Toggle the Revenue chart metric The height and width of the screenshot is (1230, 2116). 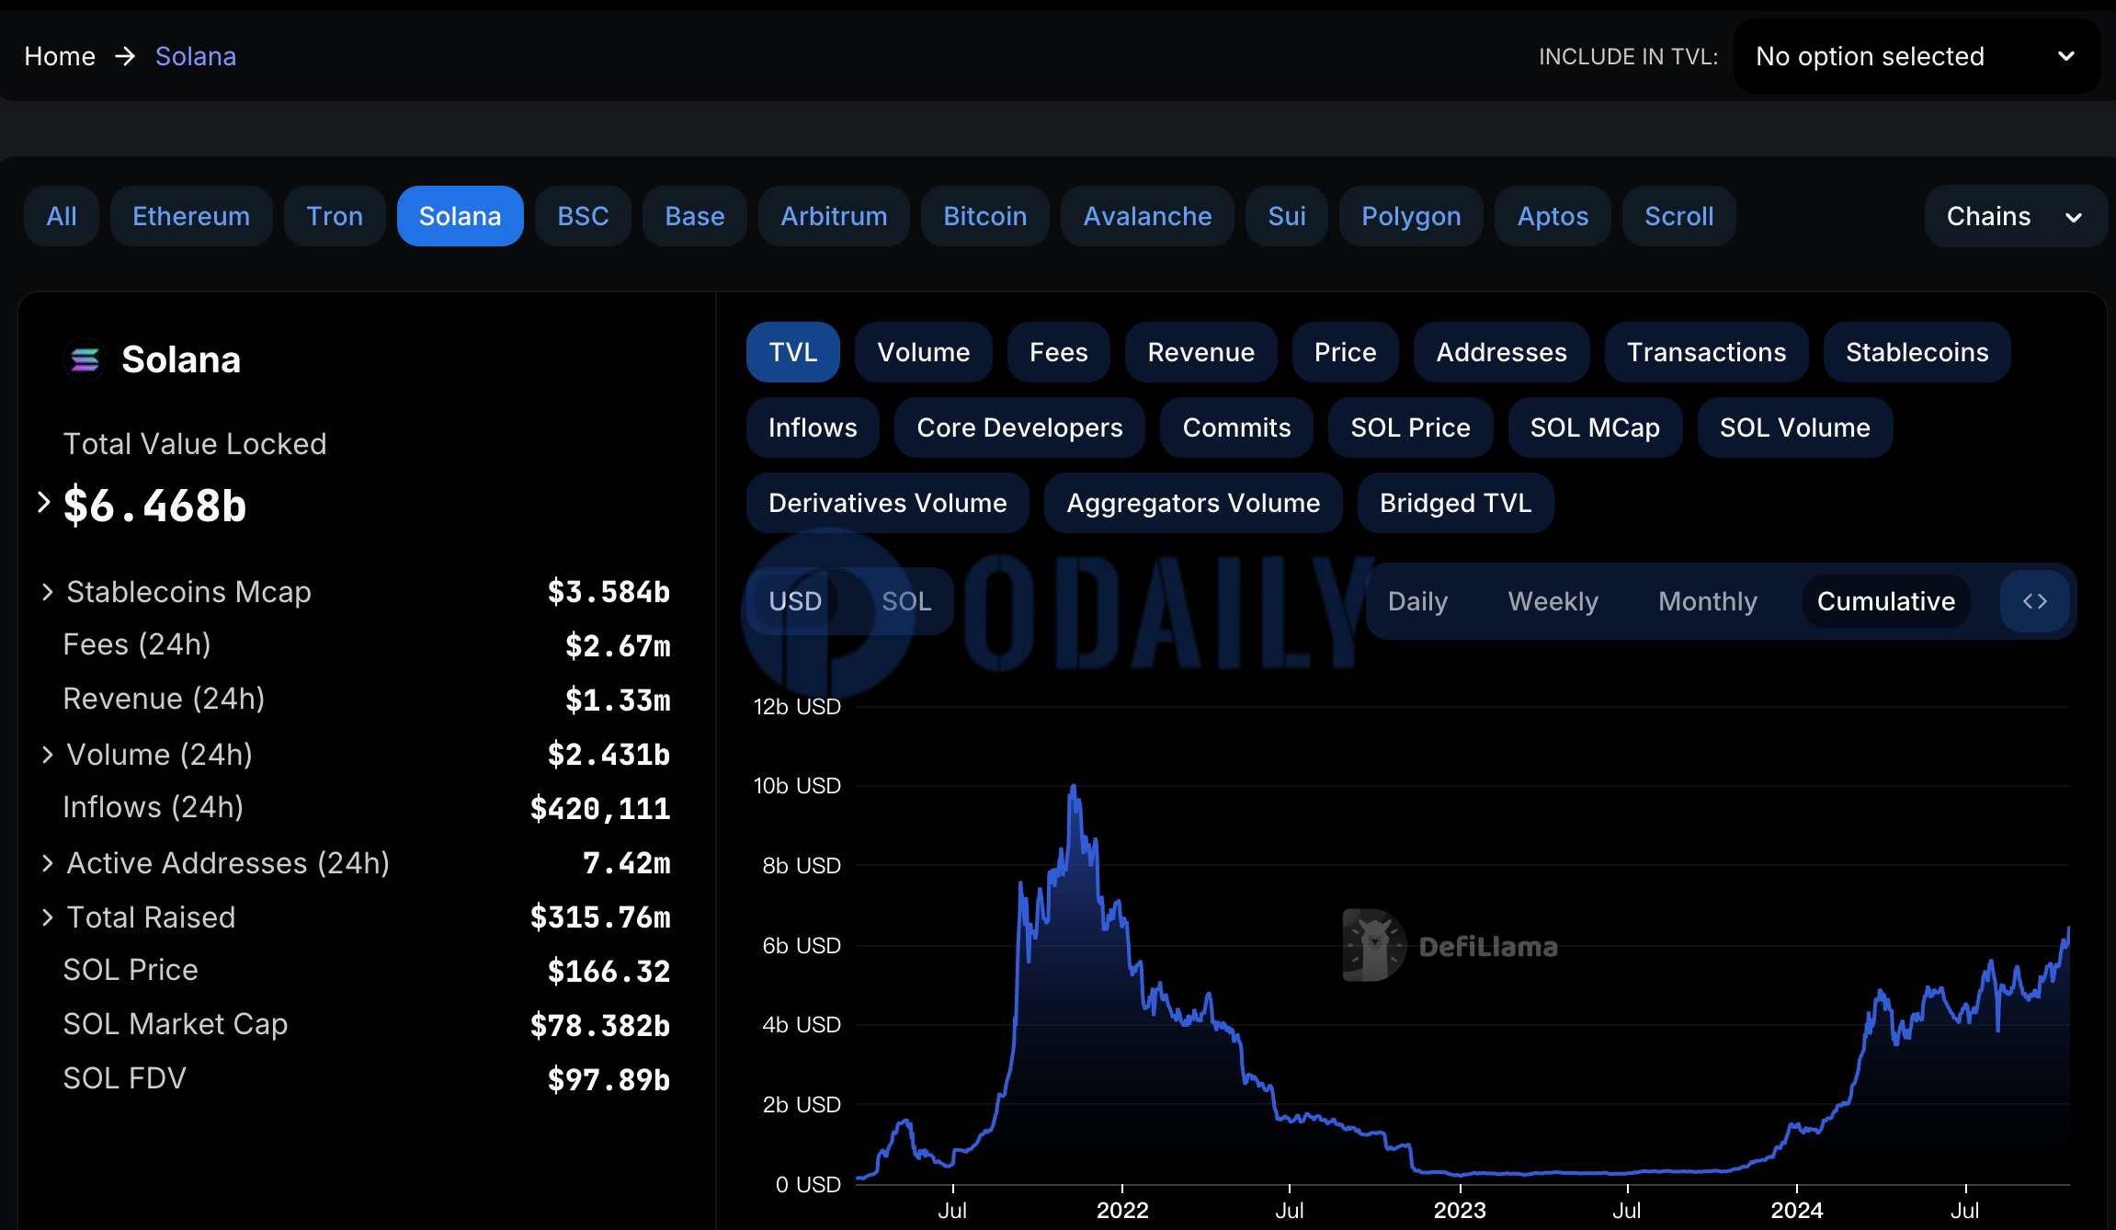pos(1200,352)
